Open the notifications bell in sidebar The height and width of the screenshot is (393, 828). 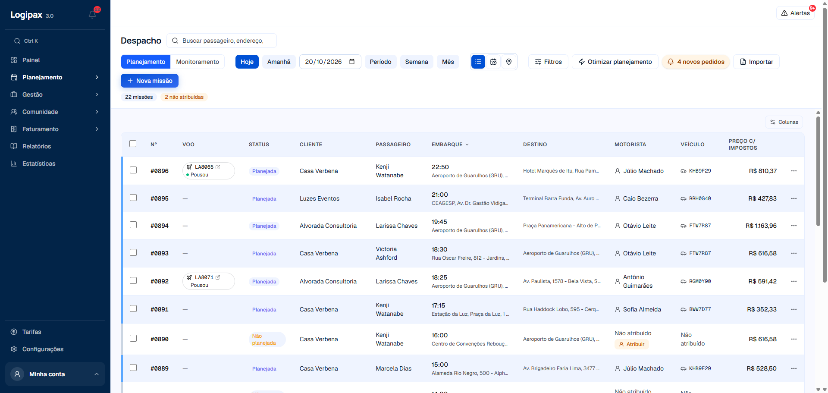pyautogui.click(x=92, y=14)
